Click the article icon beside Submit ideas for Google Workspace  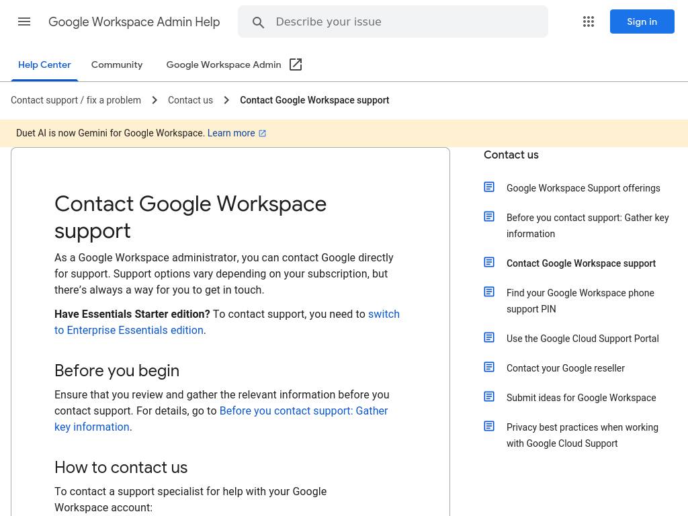pos(489,397)
